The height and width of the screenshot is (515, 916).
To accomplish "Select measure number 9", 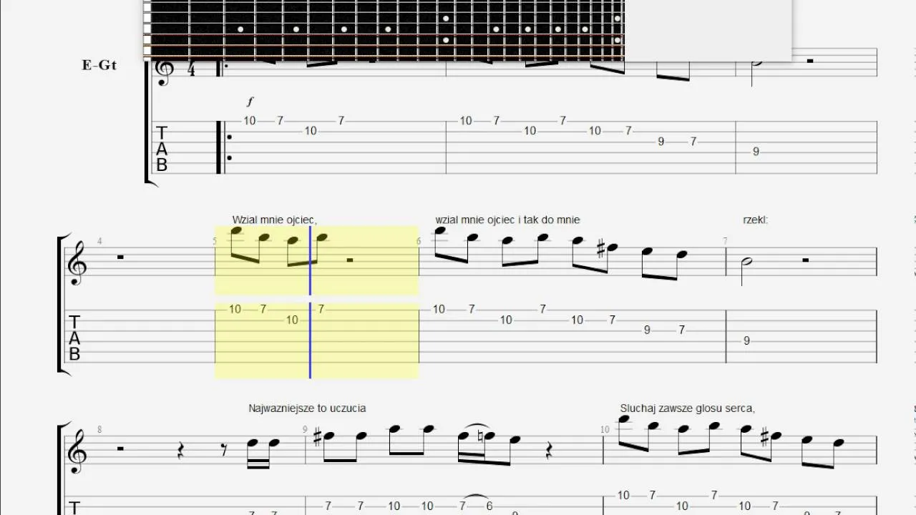I will [x=305, y=430].
